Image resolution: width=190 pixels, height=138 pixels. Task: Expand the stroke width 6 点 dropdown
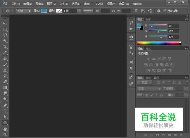click(x=79, y=11)
